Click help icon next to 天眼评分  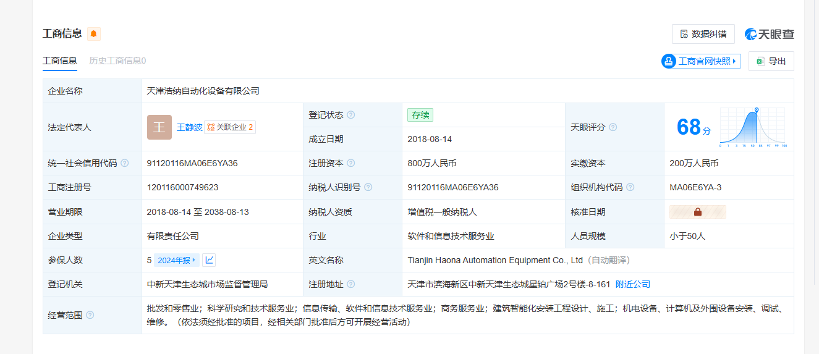[x=613, y=127]
